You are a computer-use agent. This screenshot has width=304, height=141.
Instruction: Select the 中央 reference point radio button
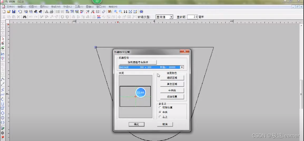point(160,112)
